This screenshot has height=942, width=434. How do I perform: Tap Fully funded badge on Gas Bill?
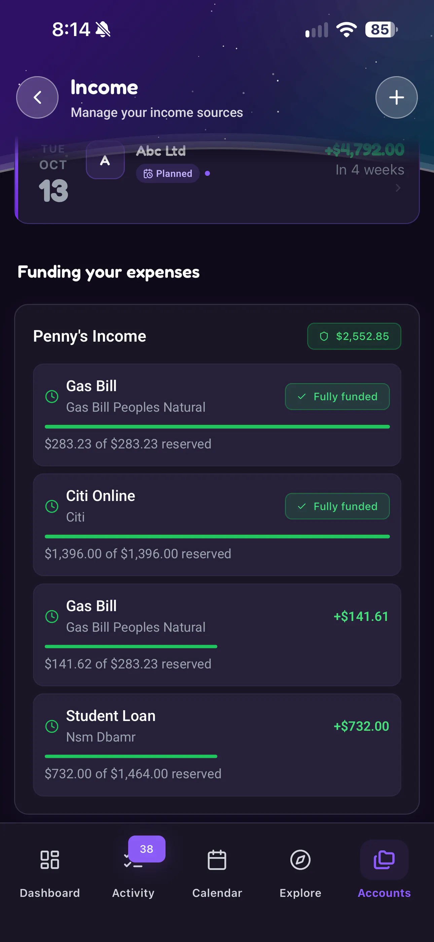click(337, 397)
